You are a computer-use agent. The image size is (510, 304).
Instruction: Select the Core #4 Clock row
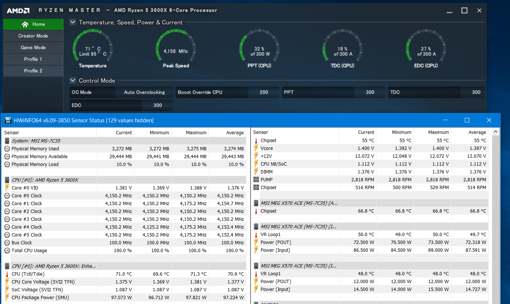[124, 227]
